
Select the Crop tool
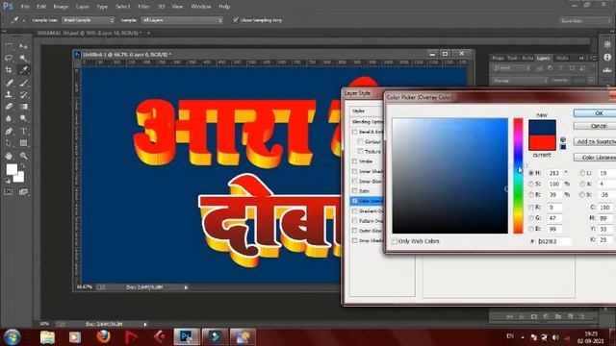click(x=9, y=70)
